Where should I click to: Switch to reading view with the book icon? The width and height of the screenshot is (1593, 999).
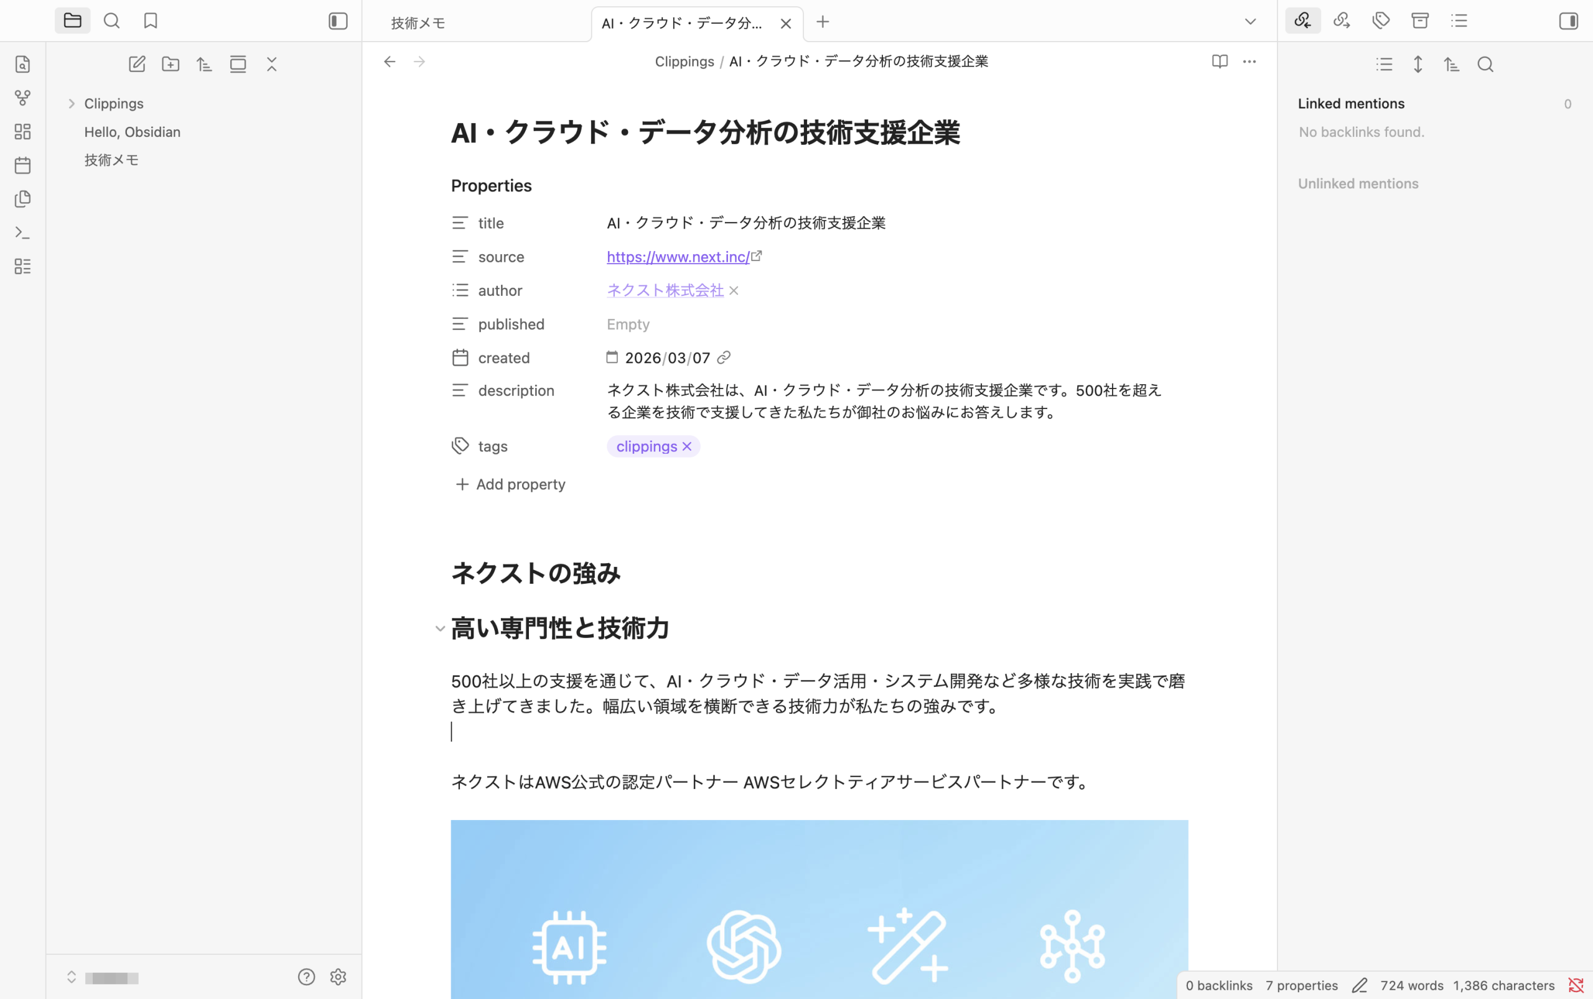(1220, 62)
